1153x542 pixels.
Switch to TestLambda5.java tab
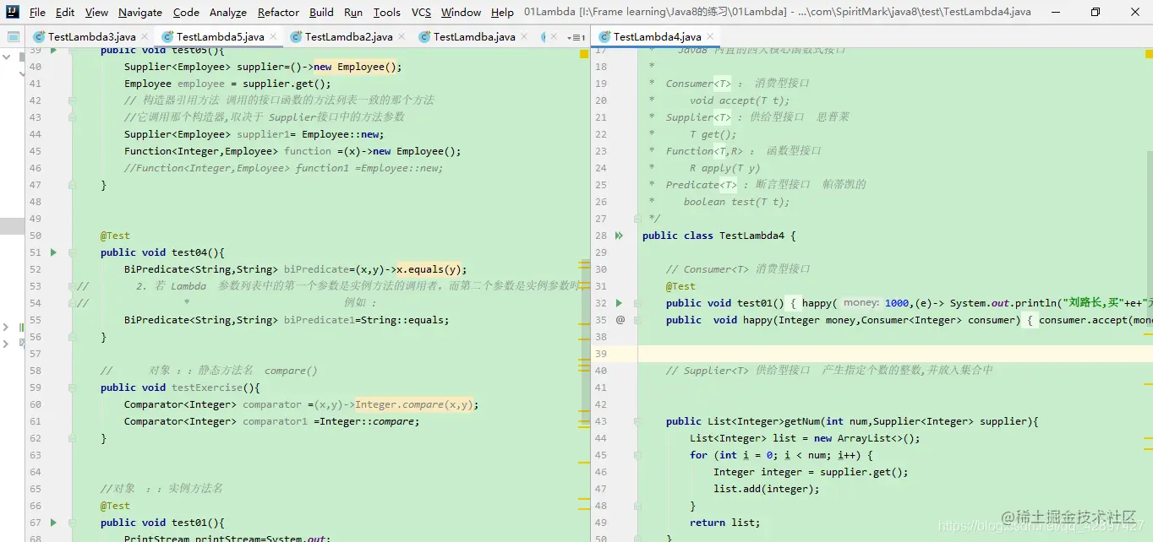pyautogui.click(x=220, y=37)
